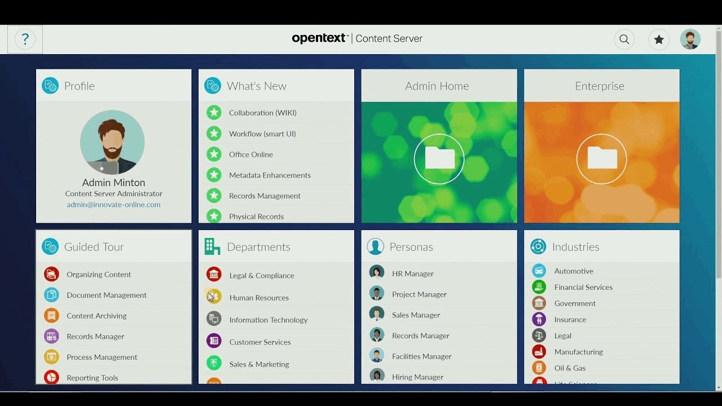The width and height of the screenshot is (722, 406).
Task: Click the Admin Home tile header
Action: pyautogui.click(x=439, y=86)
